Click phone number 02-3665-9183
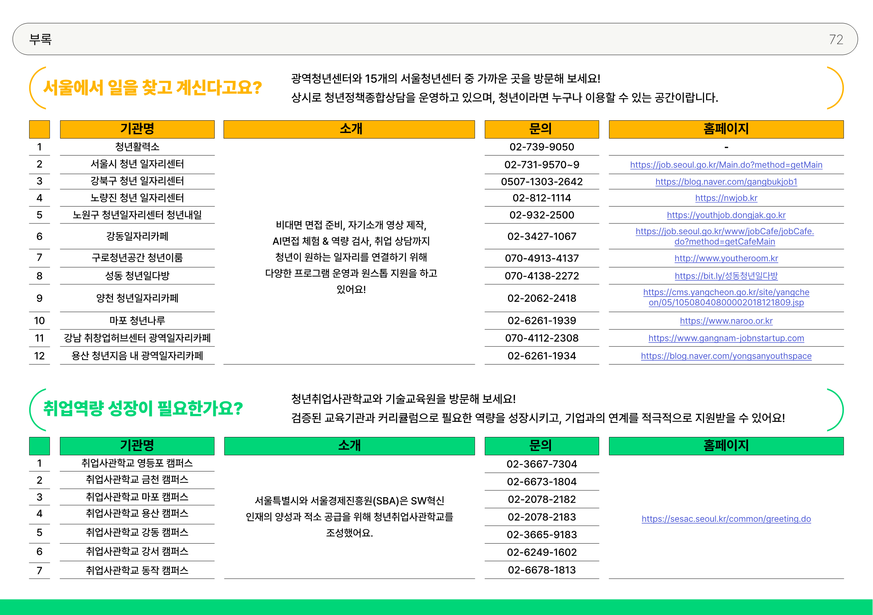 (x=541, y=535)
